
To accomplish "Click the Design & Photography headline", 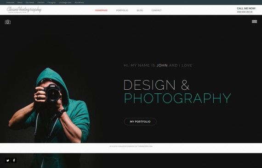I will (177, 92).
